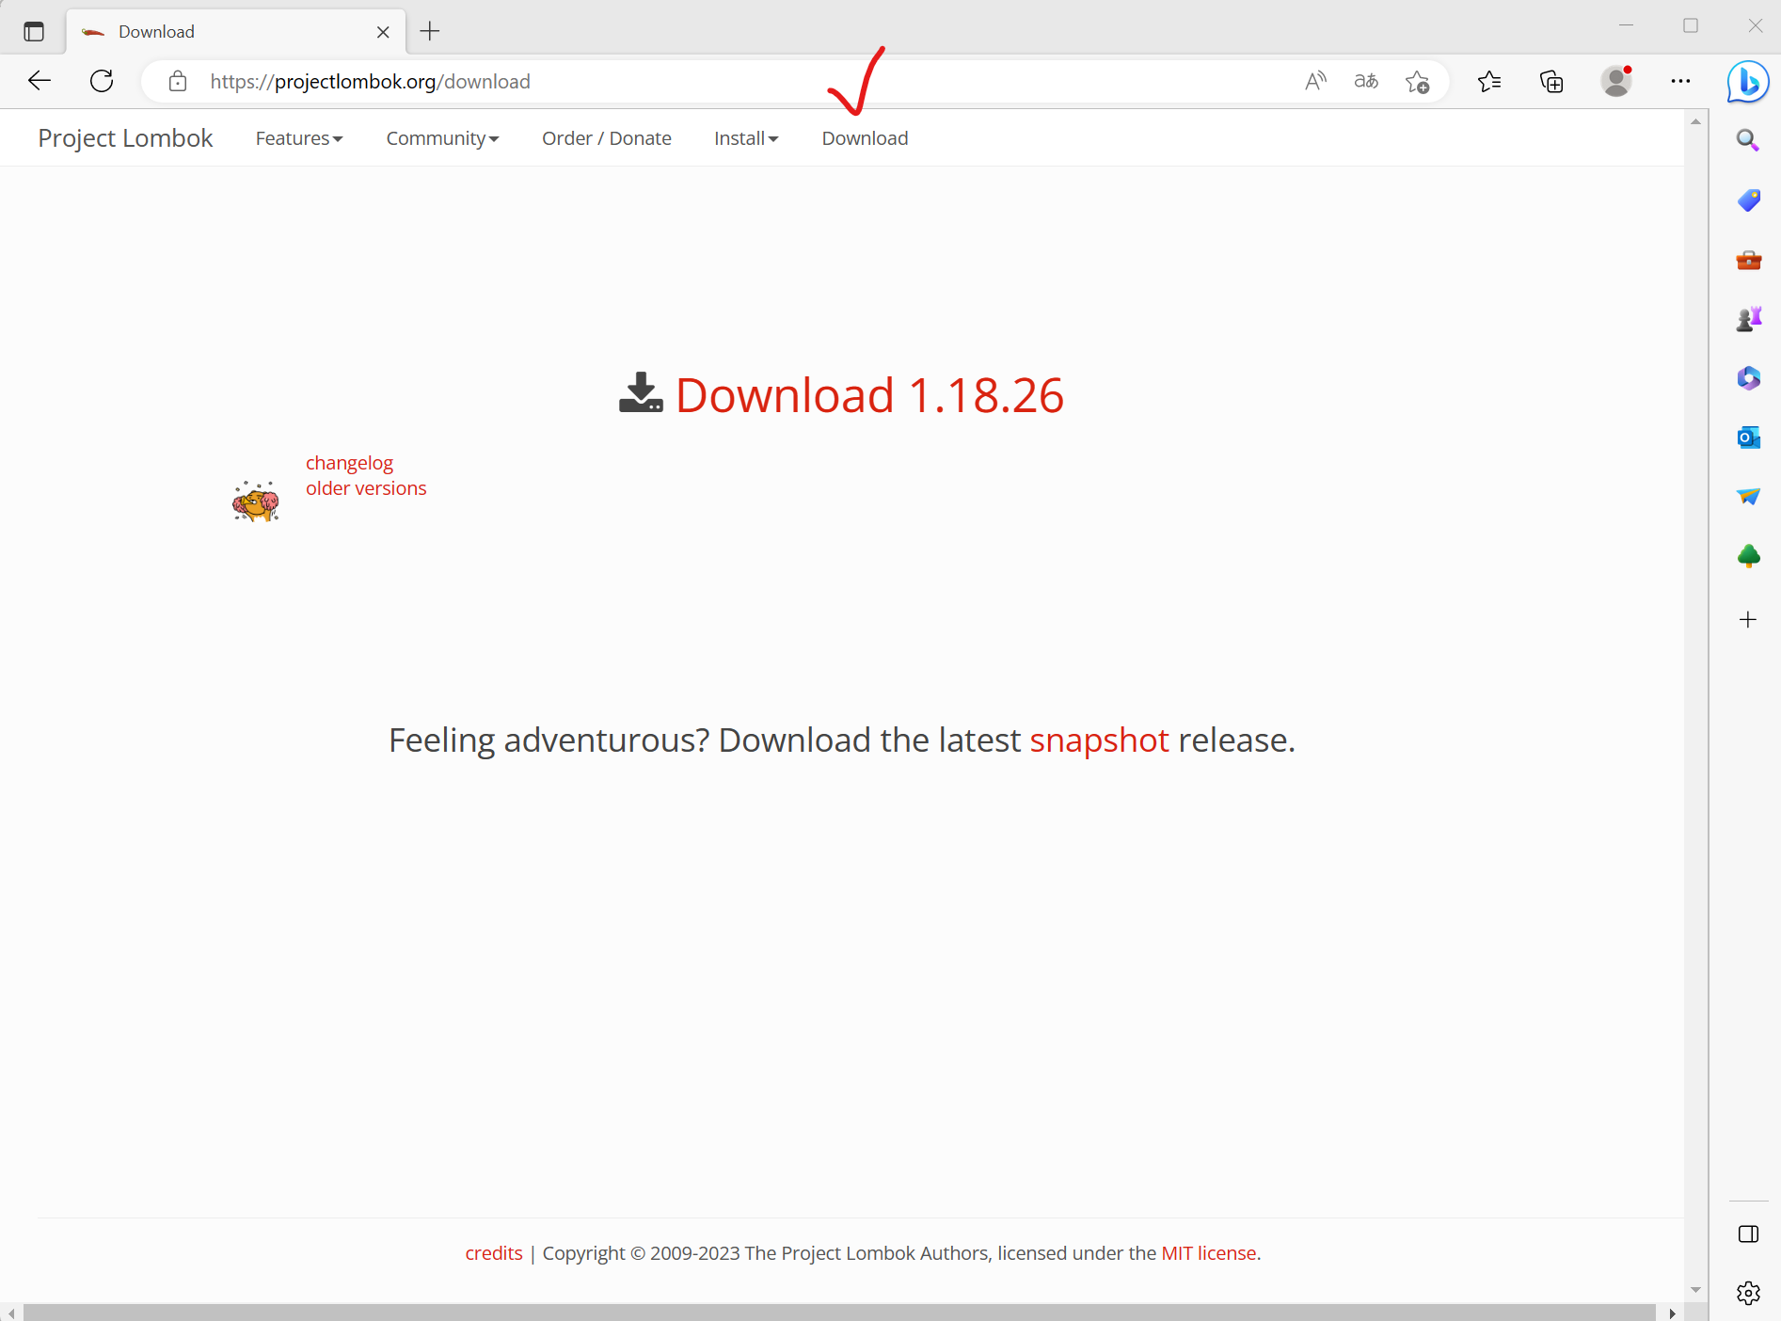Activate Read aloud icon in address bar

coord(1316,81)
